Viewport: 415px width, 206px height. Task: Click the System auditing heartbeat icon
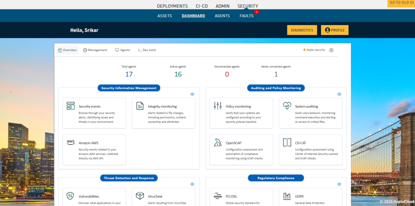point(287,106)
